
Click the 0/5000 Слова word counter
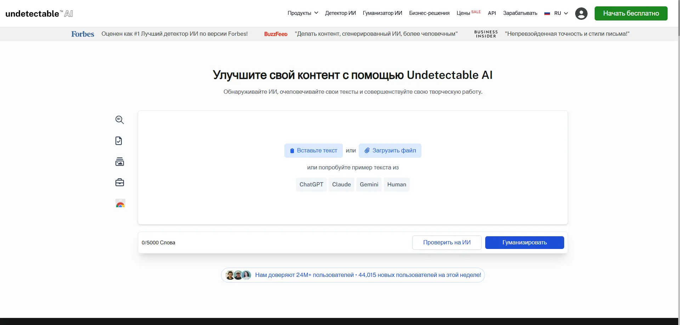click(x=158, y=243)
